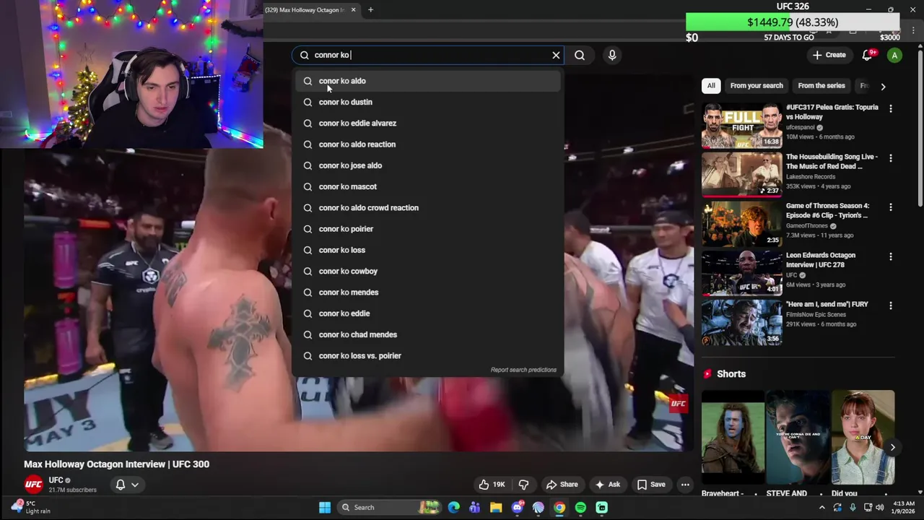924x520 pixels.
Task: Switch to Max Holloway Octagon browser tab
Action: [x=312, y=9]
